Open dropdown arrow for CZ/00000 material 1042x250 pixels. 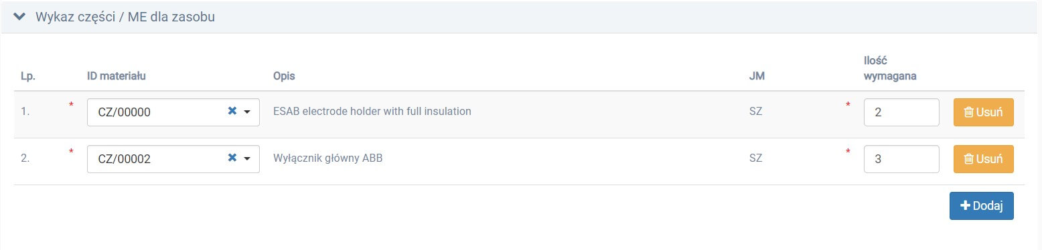[247, 112]
